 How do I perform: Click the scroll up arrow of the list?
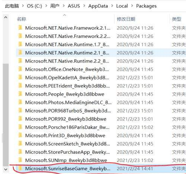point(6,18)
